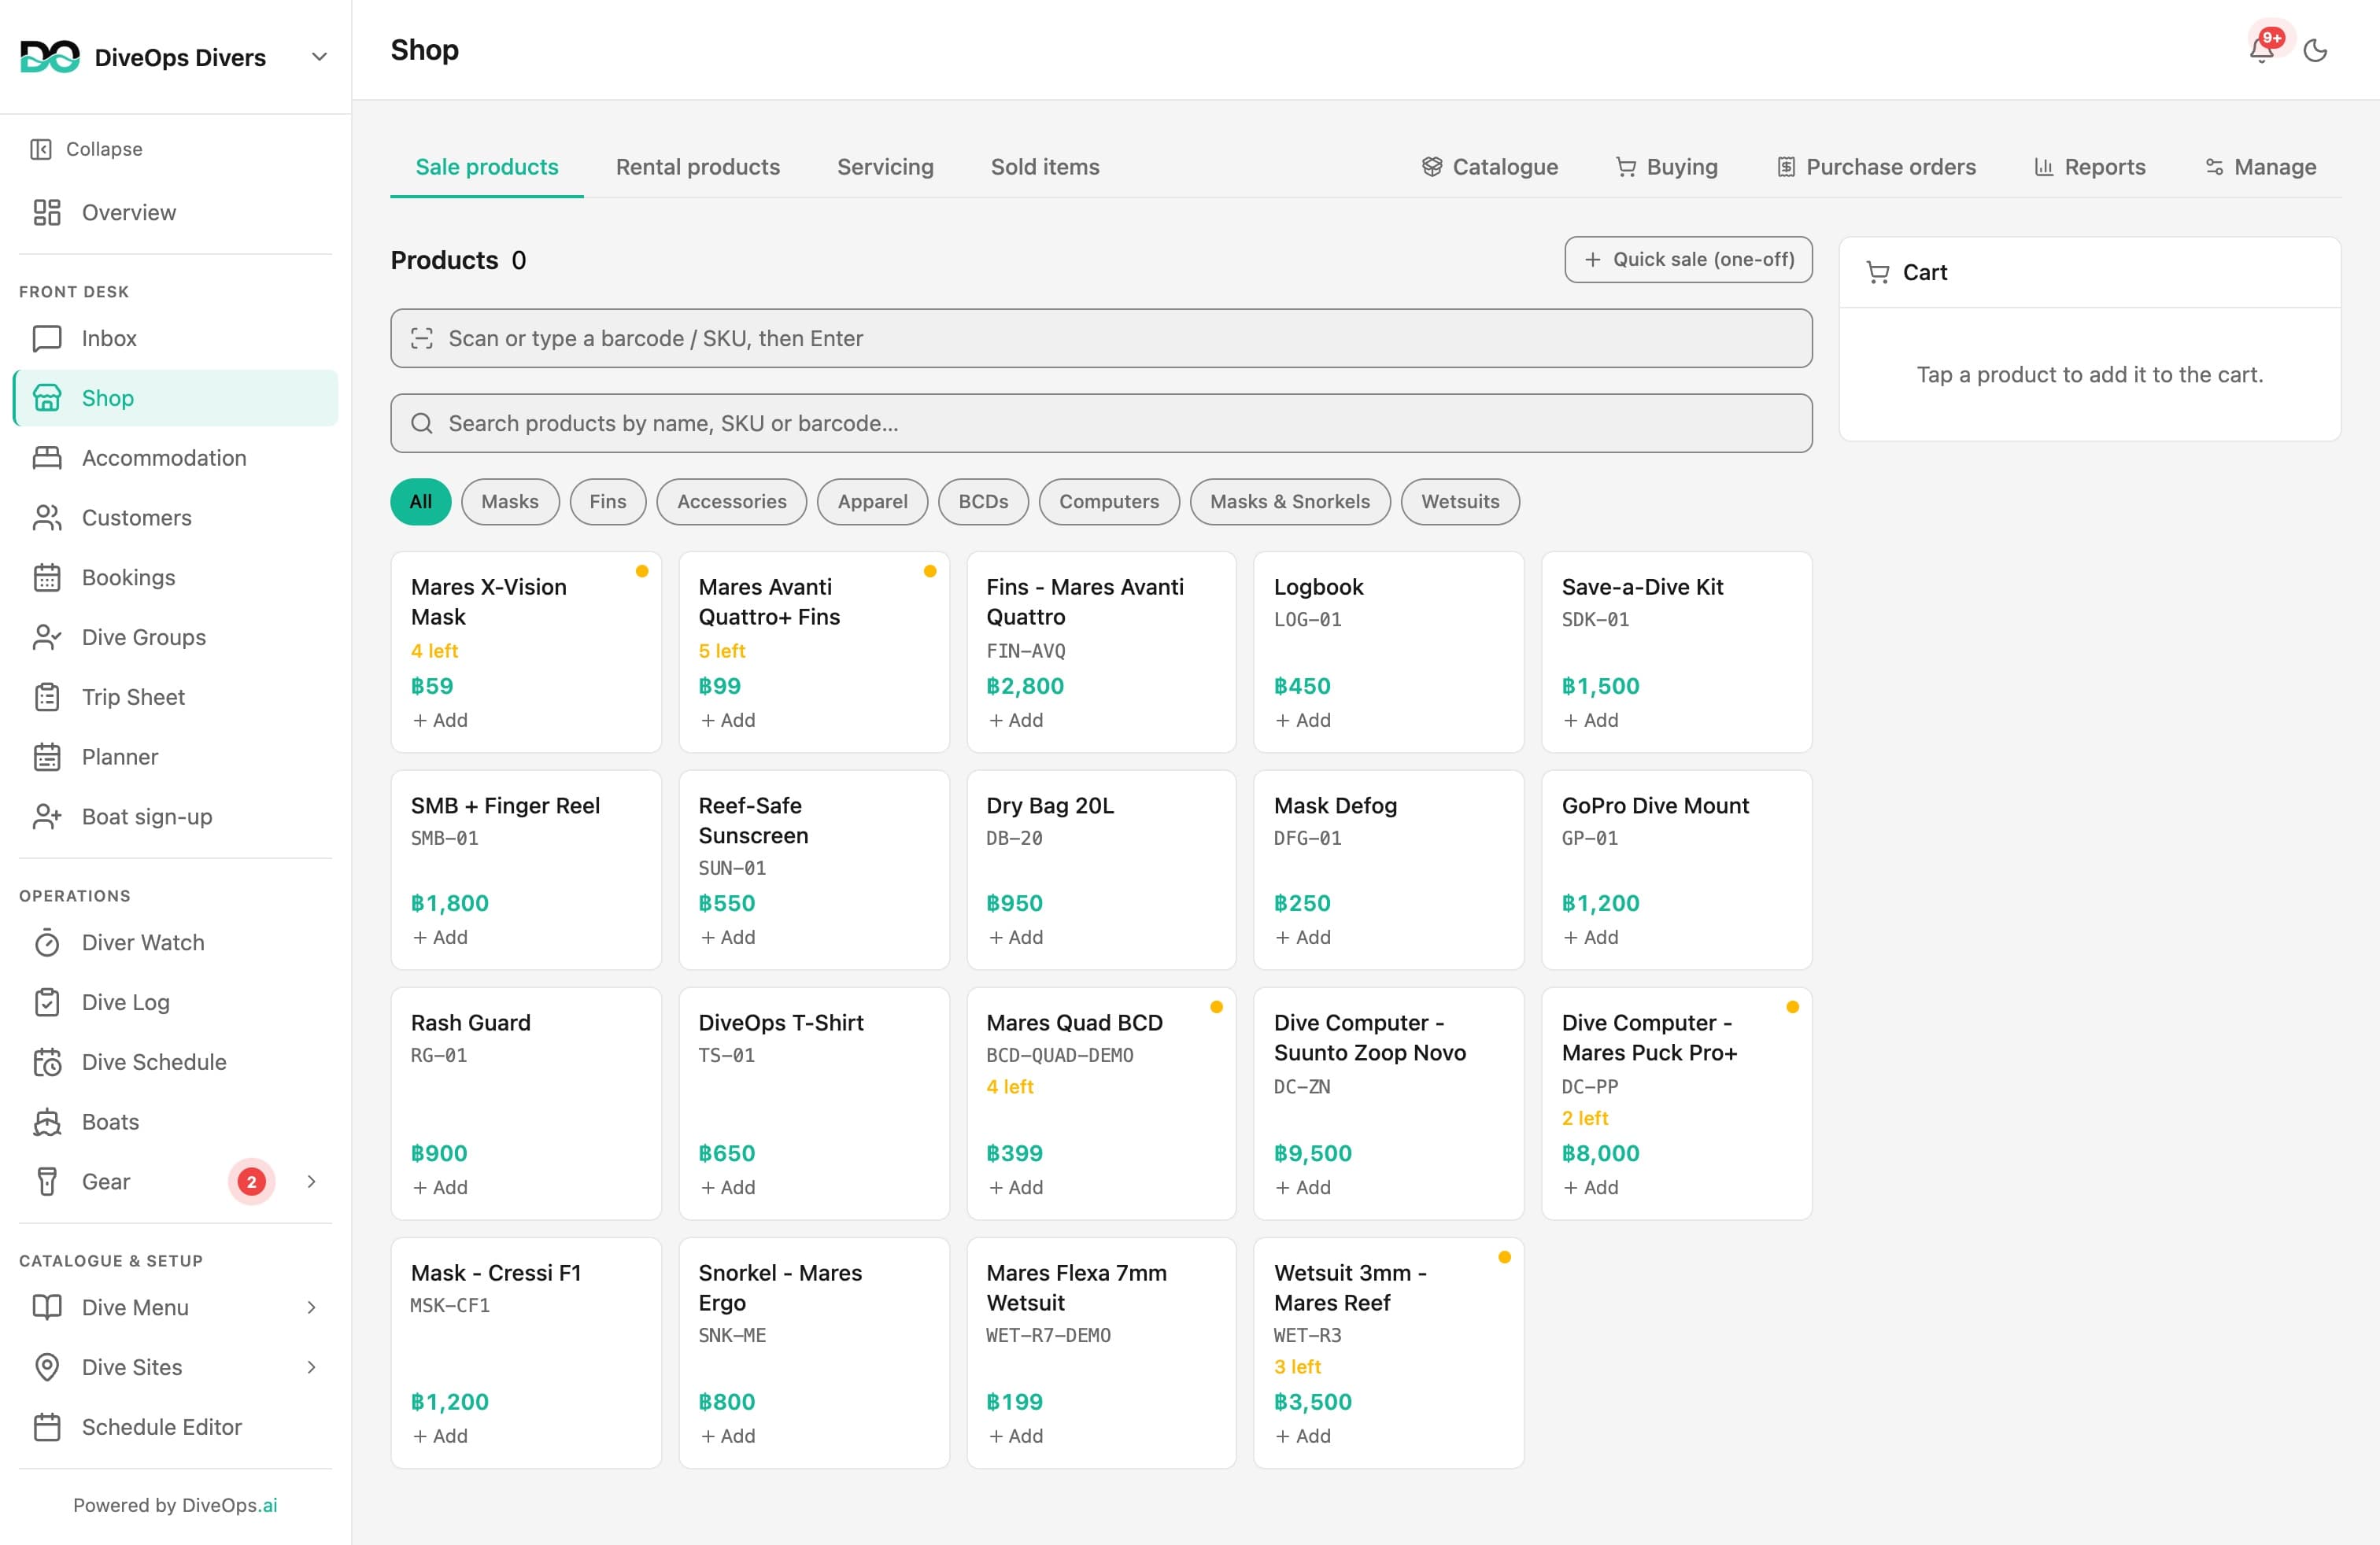Click the Cart icon in cart panel

(1879, 273)
